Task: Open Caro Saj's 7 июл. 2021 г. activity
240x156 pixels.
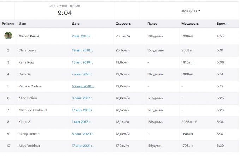Action: [82, 74]
